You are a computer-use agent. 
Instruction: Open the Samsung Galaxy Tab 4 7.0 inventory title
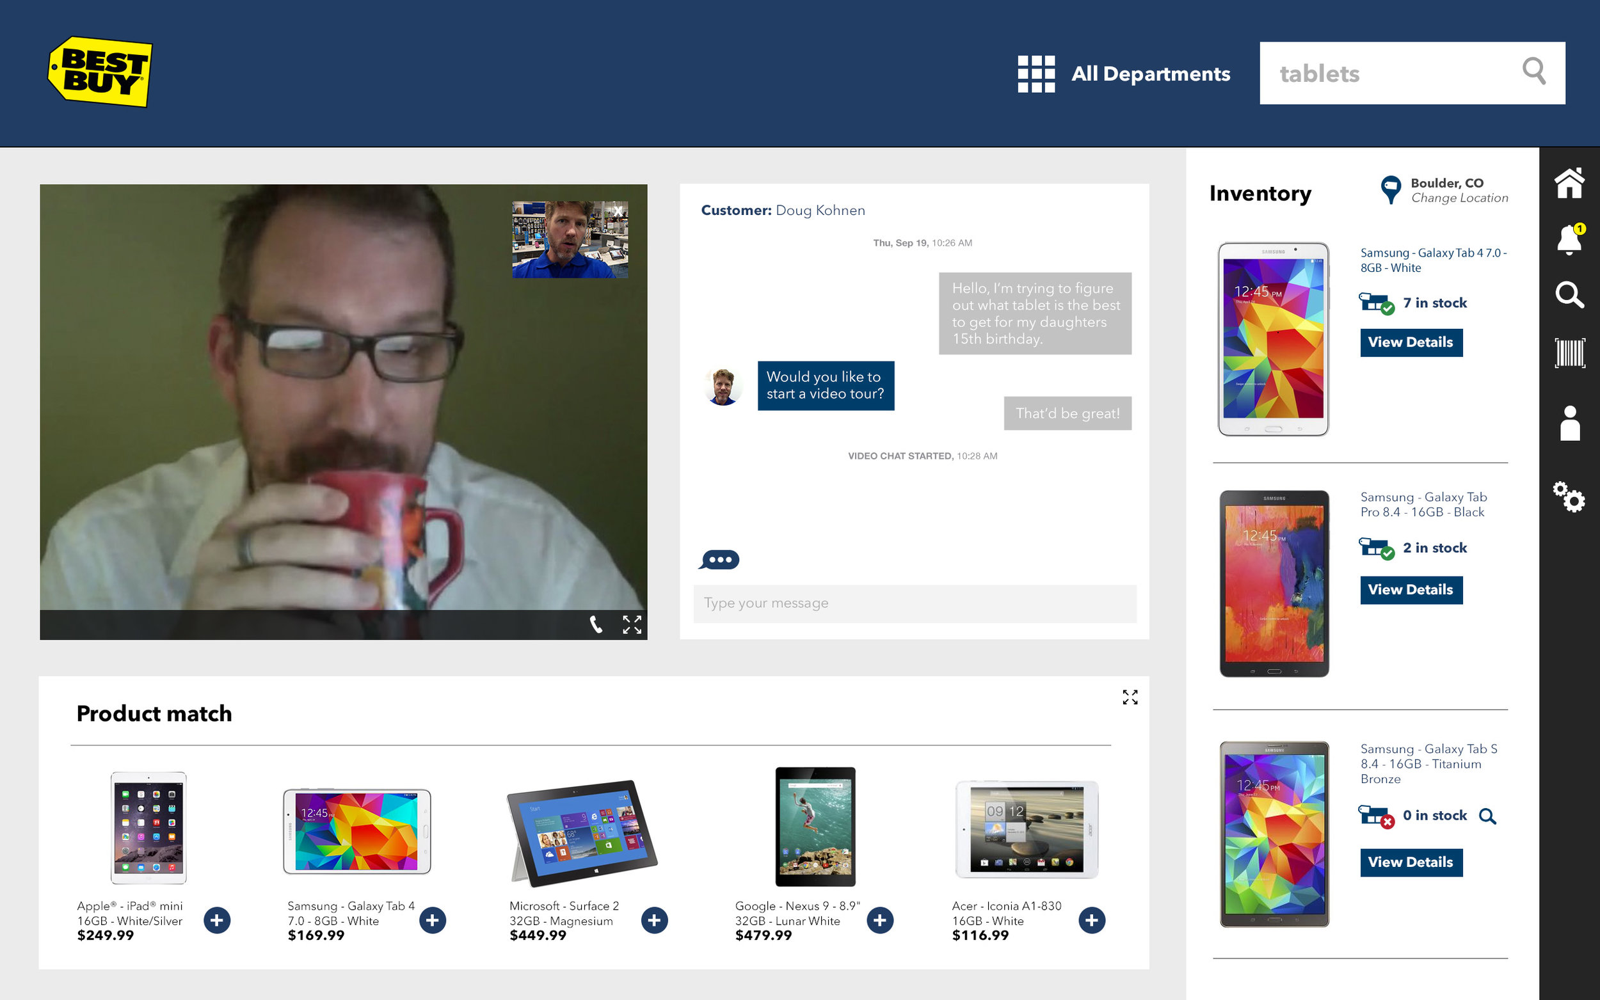tap(1433, 260)
